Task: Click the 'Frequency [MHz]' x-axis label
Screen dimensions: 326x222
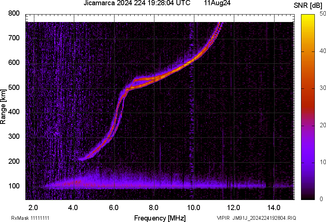Action: 160,218
